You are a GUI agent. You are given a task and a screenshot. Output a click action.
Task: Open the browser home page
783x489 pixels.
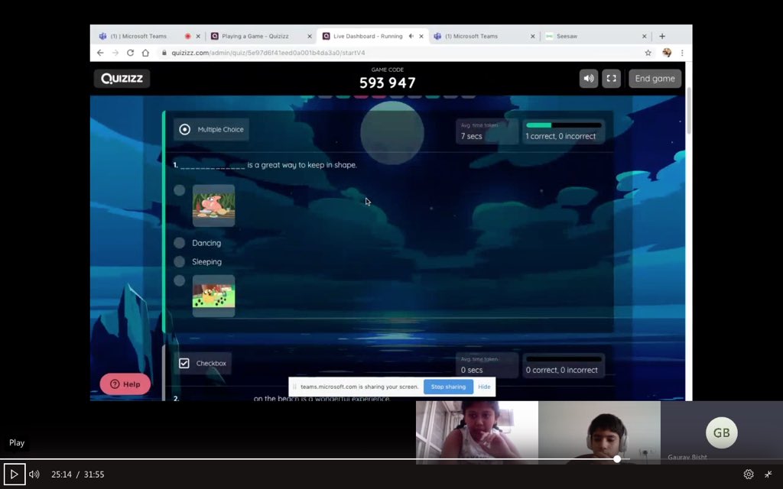[x=145, y=53]
